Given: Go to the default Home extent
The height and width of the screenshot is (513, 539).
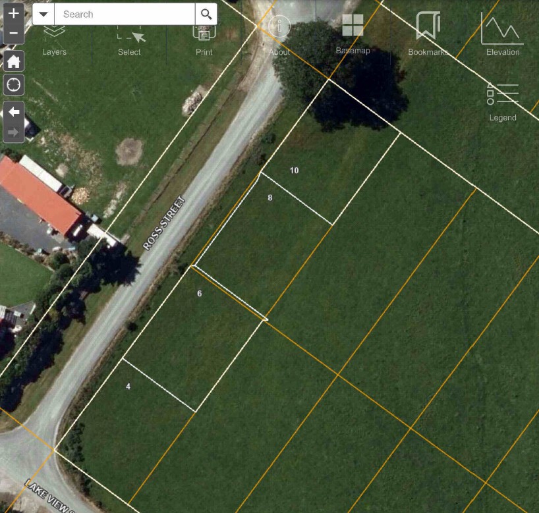Looking at the screenshot, I should (x=14, y=61).
